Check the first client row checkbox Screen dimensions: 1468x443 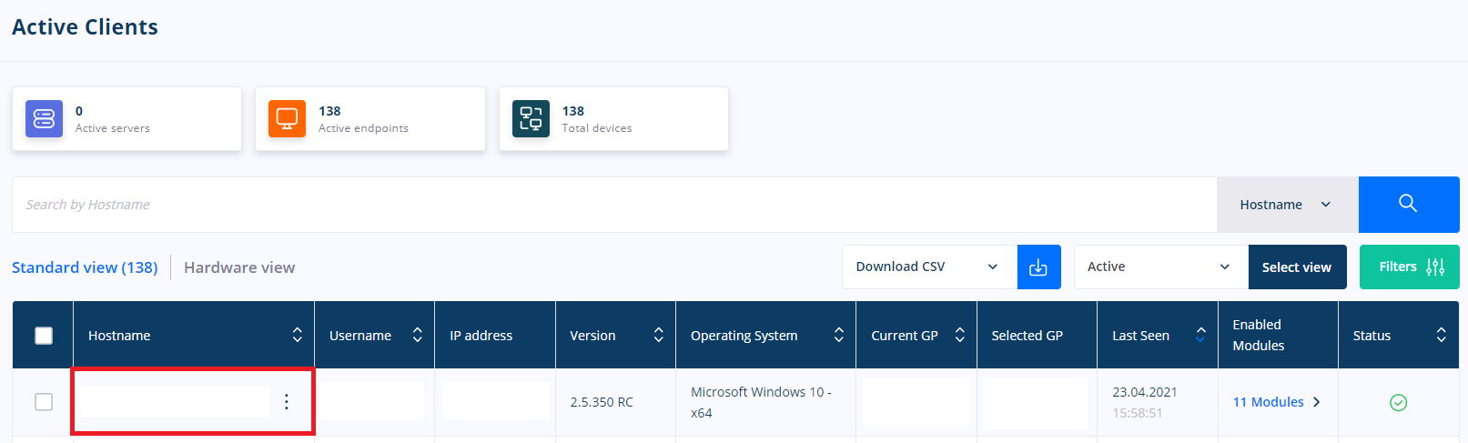tap(44, 401)
